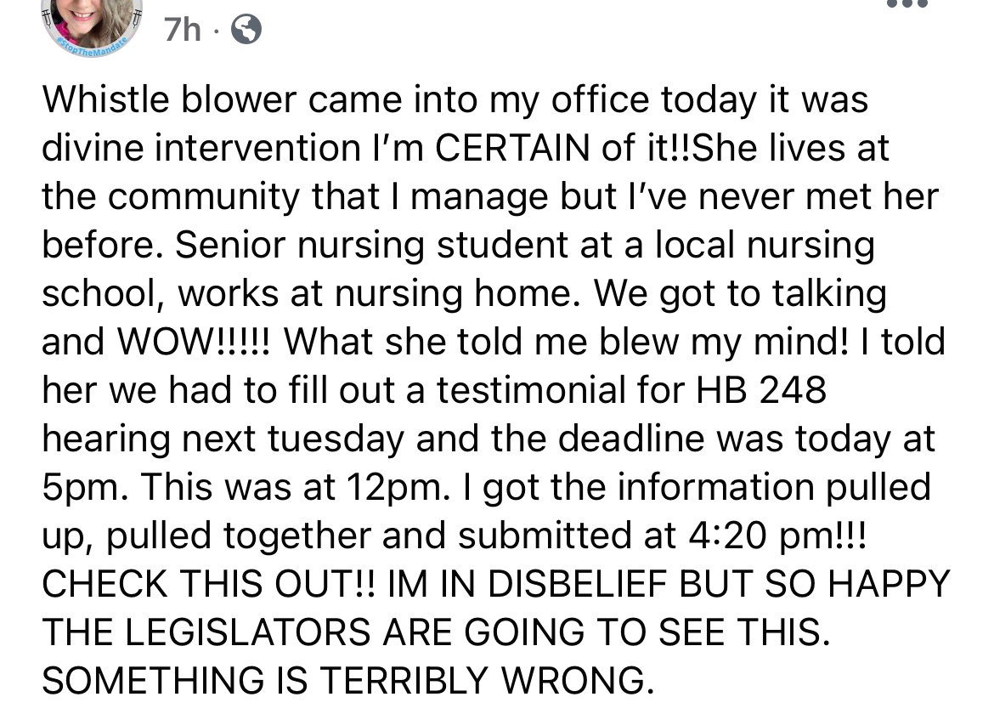Click the word "LEGISLATORS" in the post

pyautogui.click(x=248, y=632)
